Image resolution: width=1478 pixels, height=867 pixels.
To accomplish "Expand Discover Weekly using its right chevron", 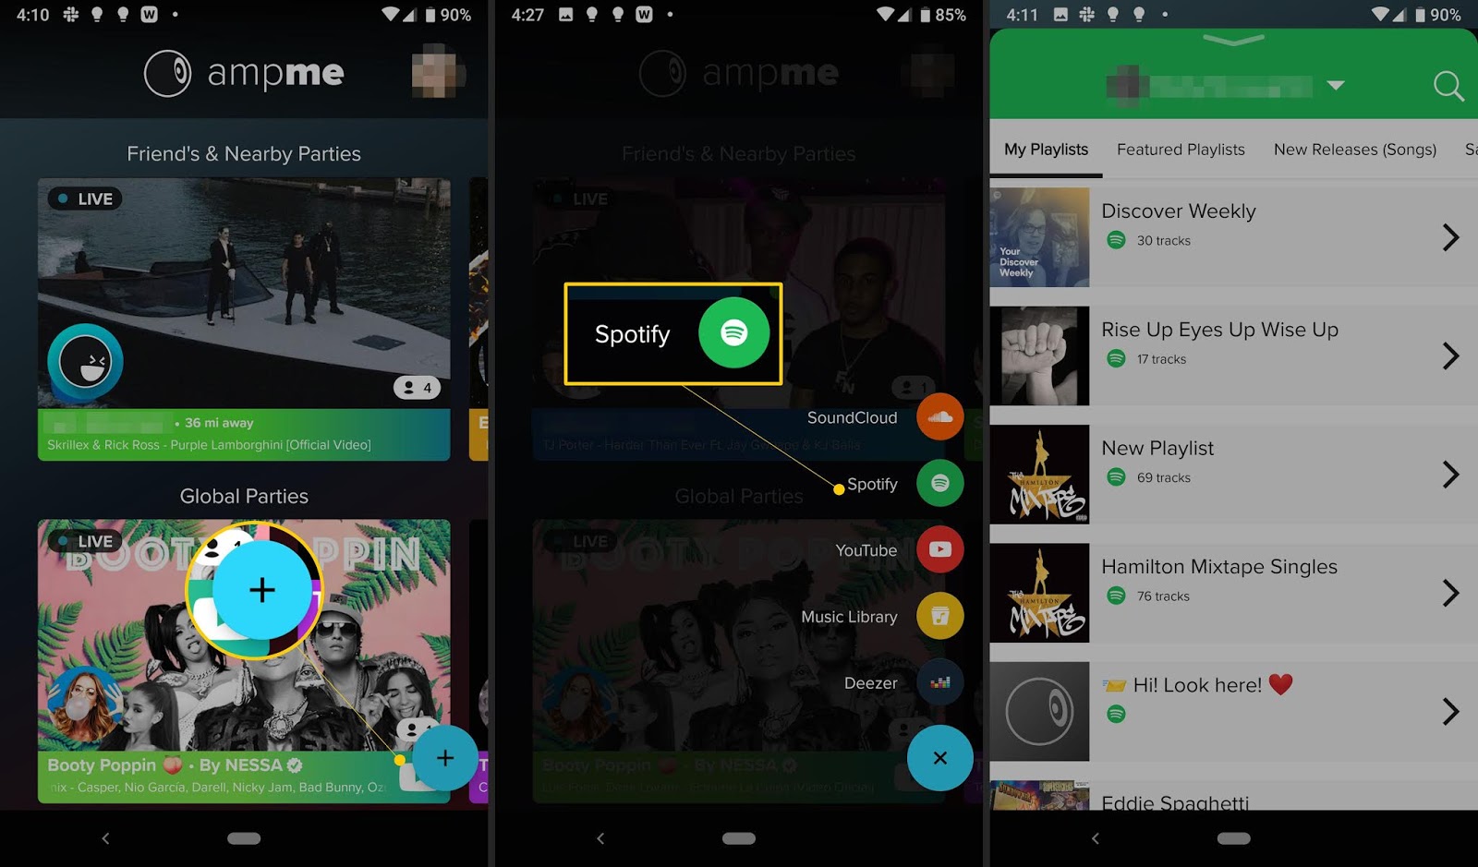I will pos(1450,237).
